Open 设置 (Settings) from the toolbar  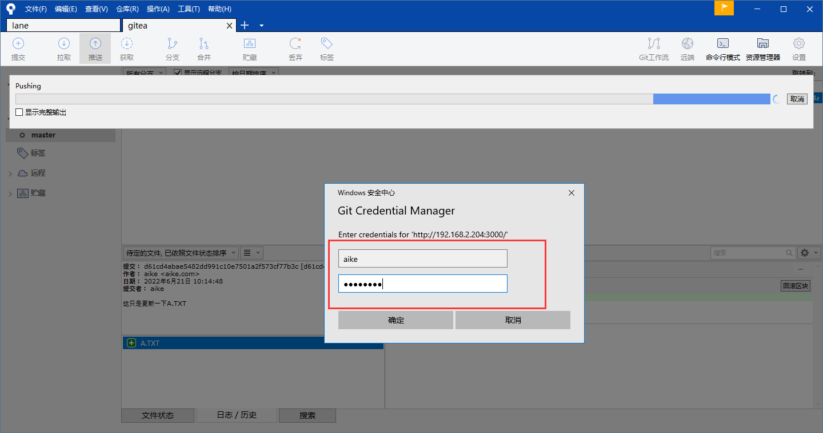pos(799,49)
